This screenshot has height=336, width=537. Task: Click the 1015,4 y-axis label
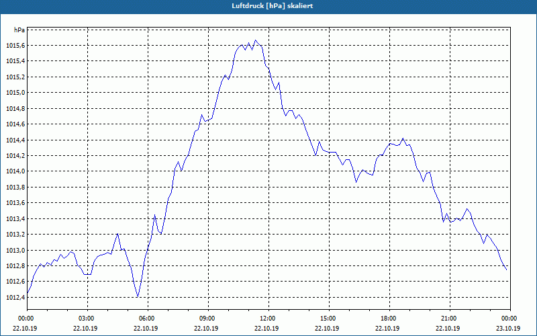(x=15, y=61)
